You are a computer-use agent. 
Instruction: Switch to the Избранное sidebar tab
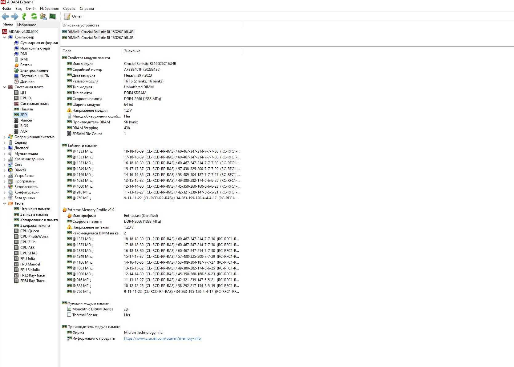pyautogui.click(x=26, y=25)
